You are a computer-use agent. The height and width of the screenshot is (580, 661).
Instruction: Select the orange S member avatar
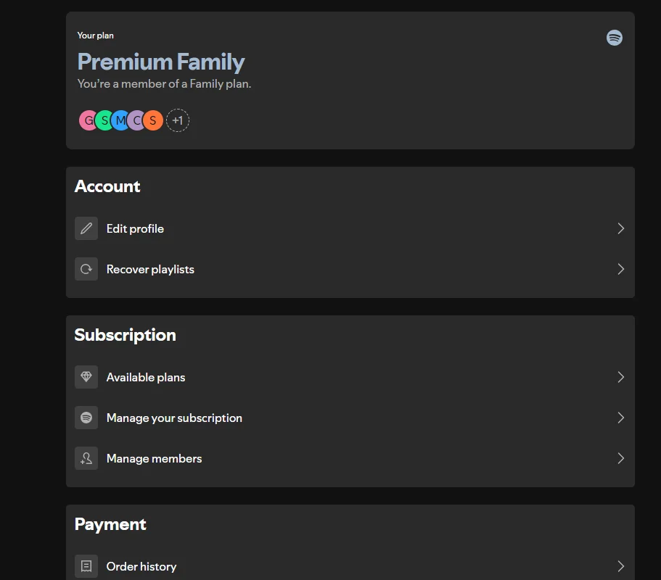(x=153, y=120)
